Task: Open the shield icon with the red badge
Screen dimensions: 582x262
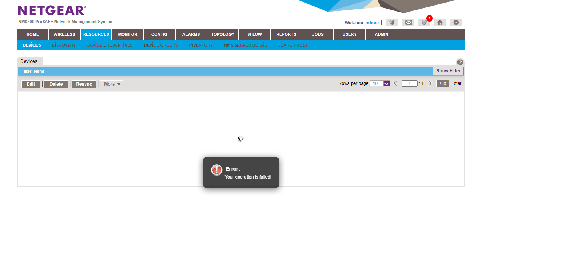Action: point(424,22)
